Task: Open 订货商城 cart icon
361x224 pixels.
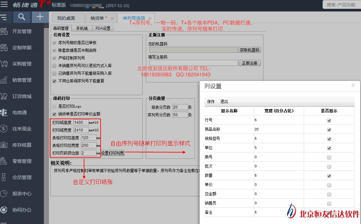Action: coord(4,96)
